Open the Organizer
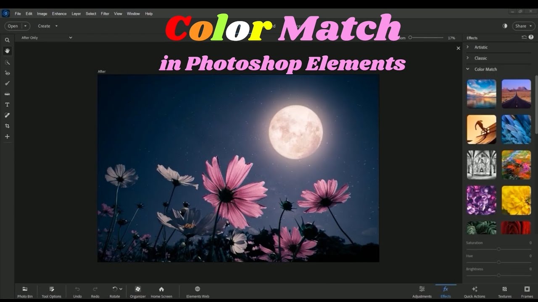538x302 pixels. coord(137,292)
